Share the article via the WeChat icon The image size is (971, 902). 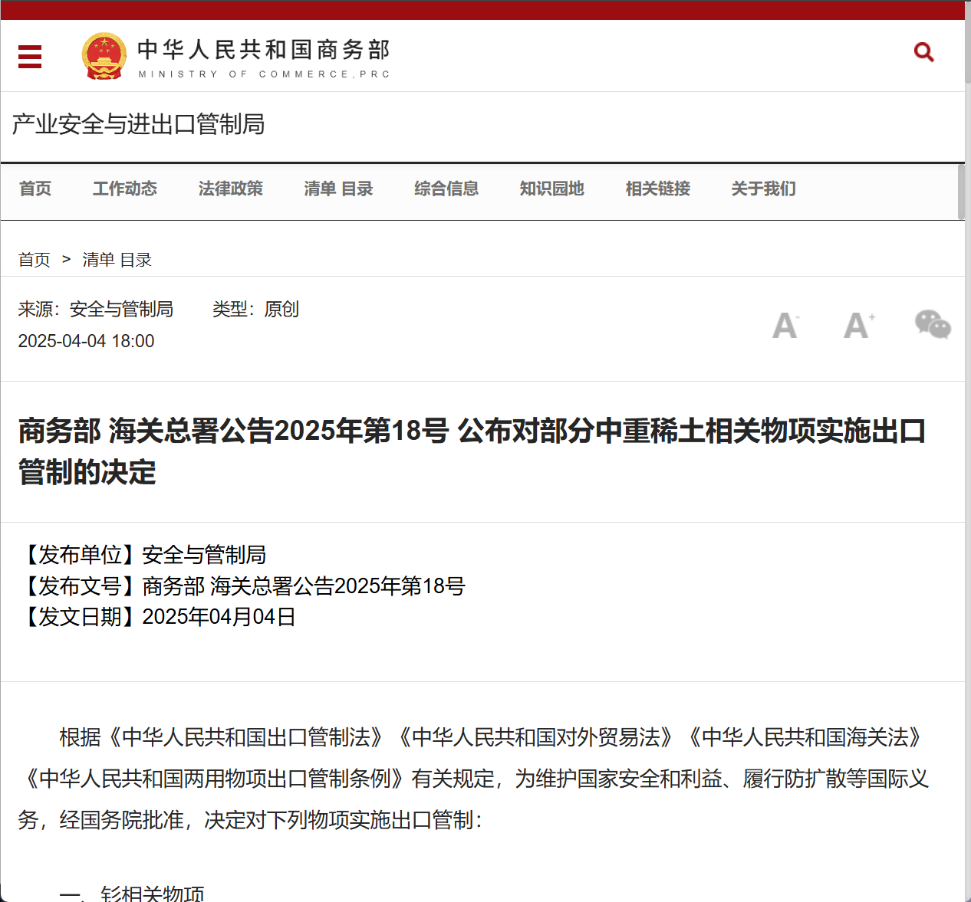(x=933, y=324)
